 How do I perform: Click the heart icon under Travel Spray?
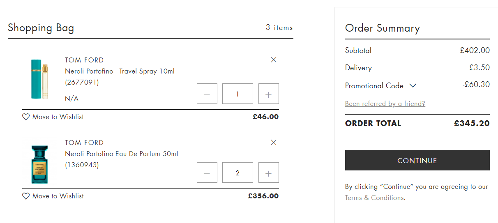tap(26, 117)
